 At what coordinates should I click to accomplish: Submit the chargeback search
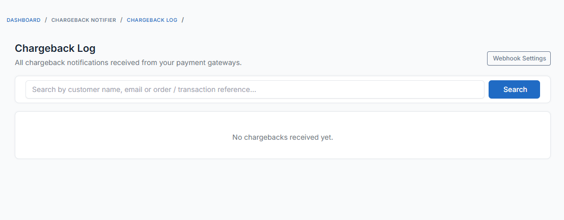[x=514, y=89]
